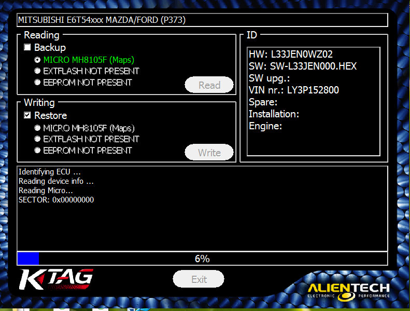Click the SECTOR: 0x00000000 log line
The image size is (410, 311).
[x=56, y=200]
